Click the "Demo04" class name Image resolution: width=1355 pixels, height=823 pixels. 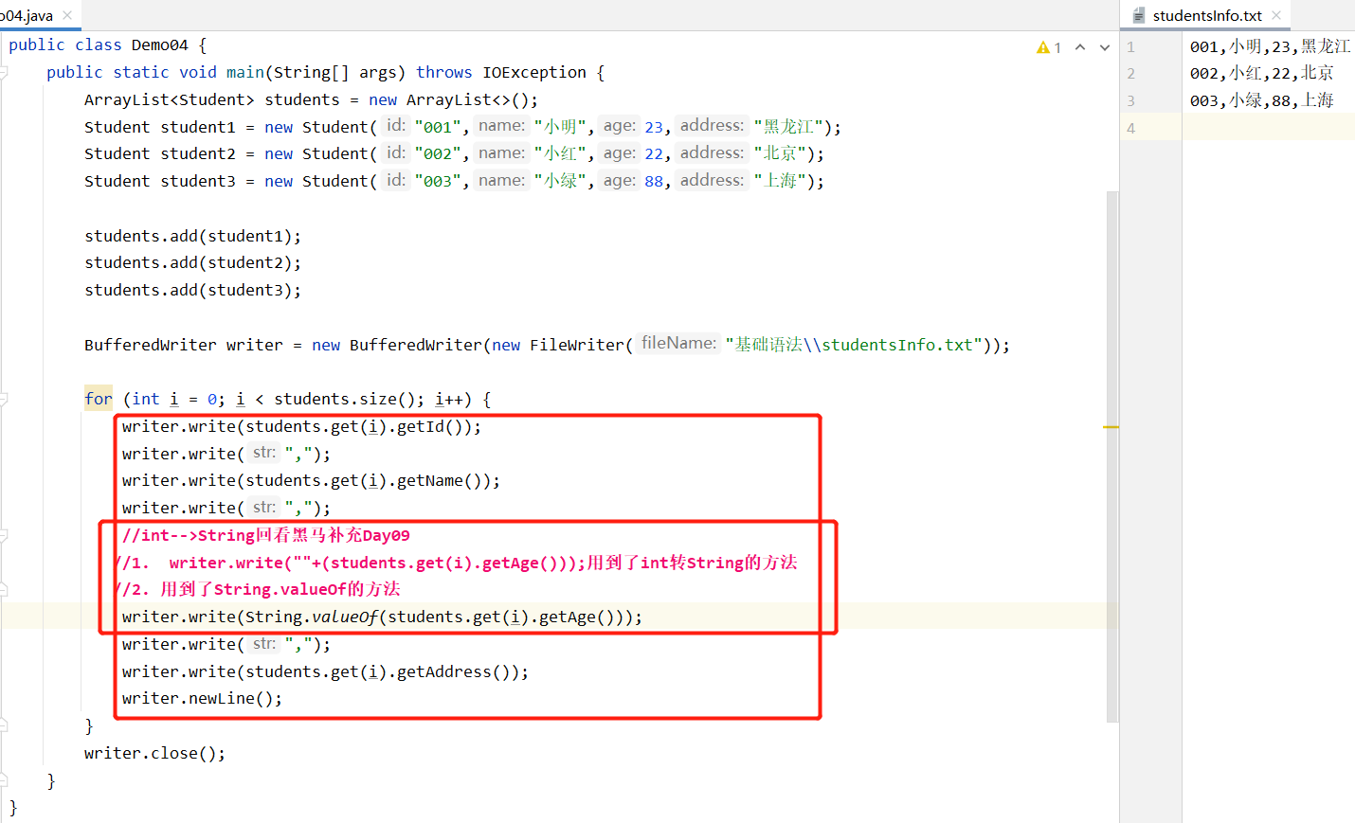point(159,45)
